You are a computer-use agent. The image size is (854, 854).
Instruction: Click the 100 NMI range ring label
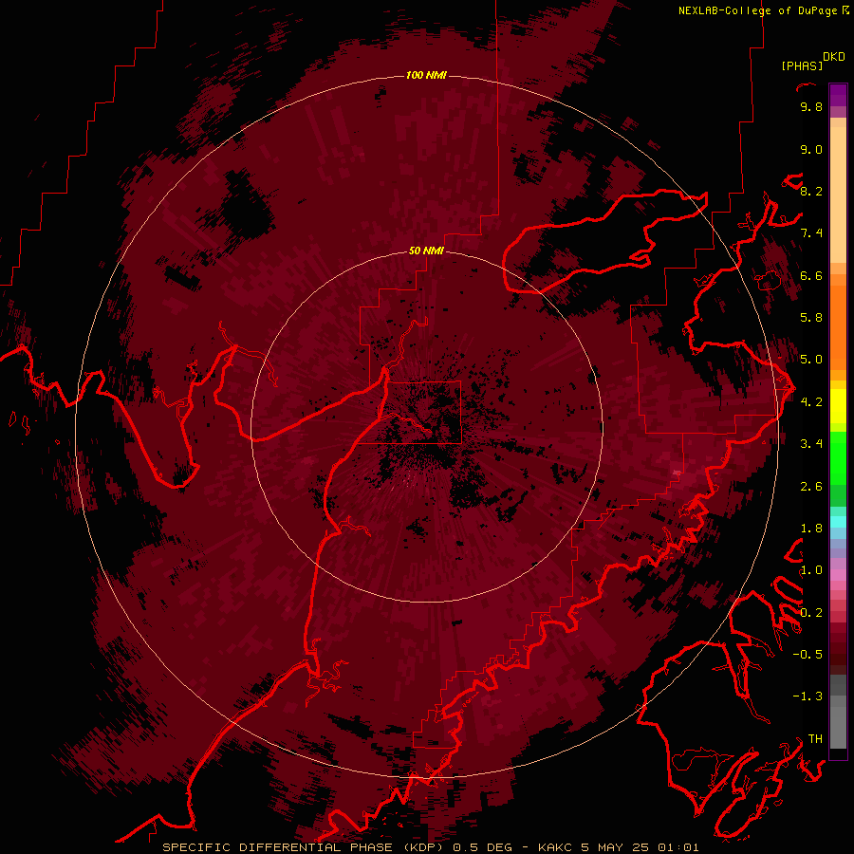pyautogui.click(x=426, y=75)
